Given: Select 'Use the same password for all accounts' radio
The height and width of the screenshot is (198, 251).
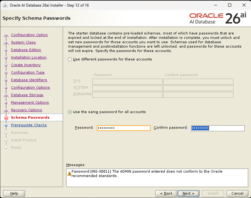Looking at the screenshot, I should (x=70, y=112).
